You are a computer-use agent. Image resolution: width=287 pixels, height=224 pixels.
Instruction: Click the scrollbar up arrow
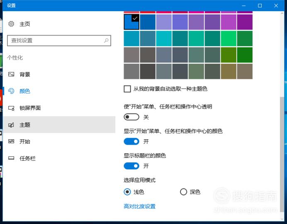coord(282,13)
